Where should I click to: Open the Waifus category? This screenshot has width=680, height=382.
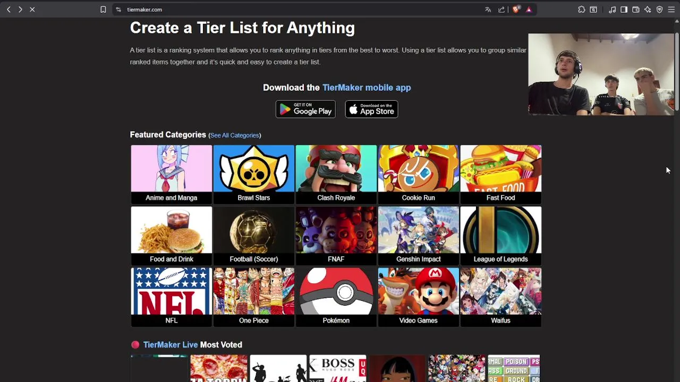tap(500, 297)
